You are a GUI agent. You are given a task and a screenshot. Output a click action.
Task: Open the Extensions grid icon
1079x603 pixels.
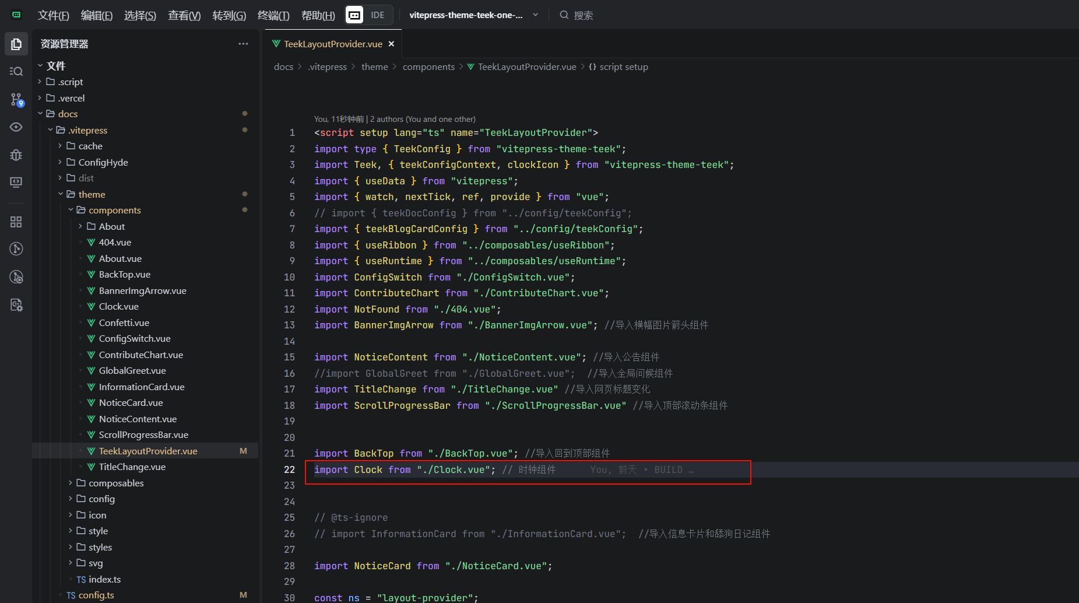pos(16,222)
